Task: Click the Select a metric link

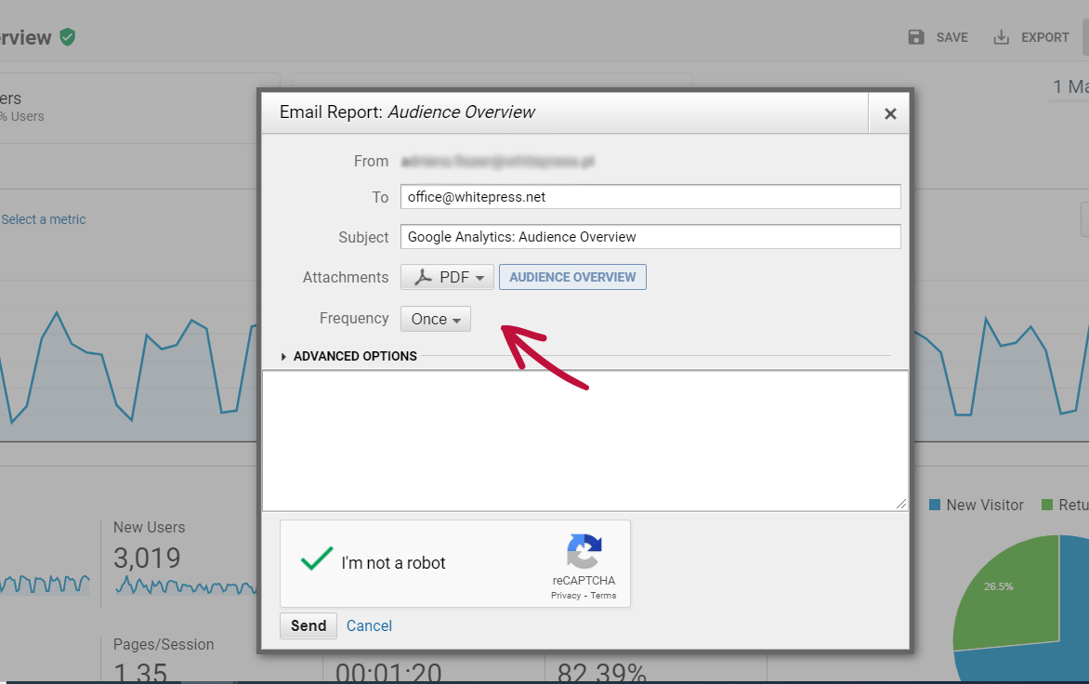Action: click(x=43, y=219)
